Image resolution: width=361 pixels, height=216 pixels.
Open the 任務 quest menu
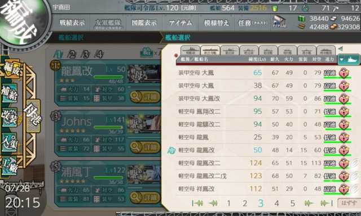coord(253,22)
